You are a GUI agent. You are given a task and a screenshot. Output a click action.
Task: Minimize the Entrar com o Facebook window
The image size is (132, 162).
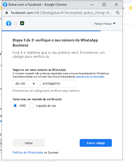click(x=92, y=5)
